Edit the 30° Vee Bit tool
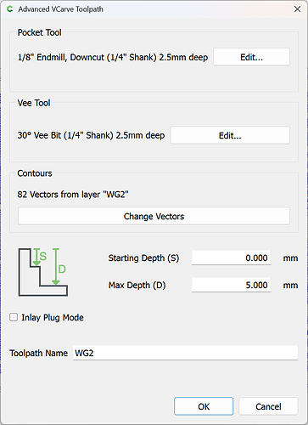 (230, 135)
